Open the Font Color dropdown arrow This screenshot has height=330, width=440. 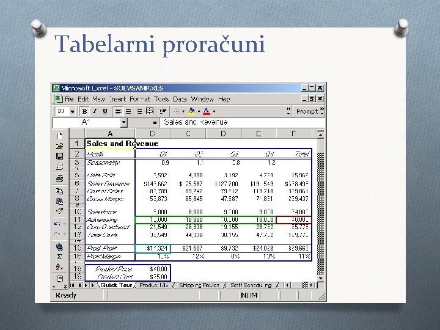(214, 111)
